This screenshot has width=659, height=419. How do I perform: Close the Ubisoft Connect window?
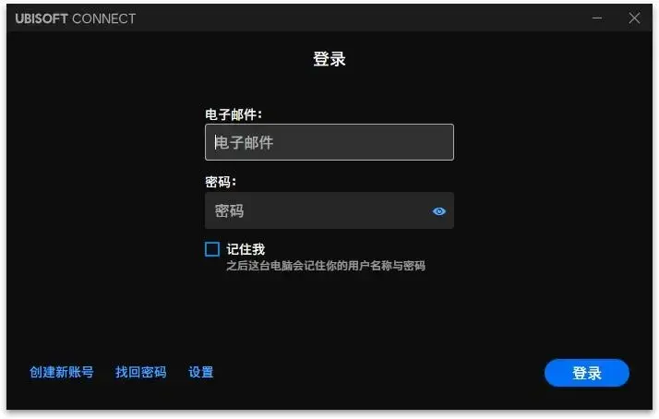pyautogui.click(x=634, y=18)
